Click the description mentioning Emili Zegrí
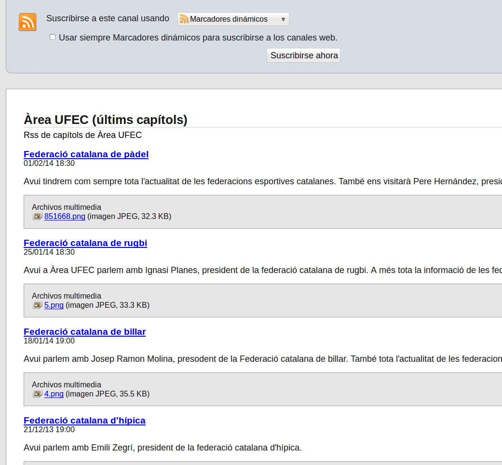 [x=163, y=448]
